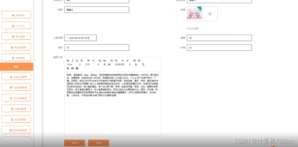
Task: Open the text alignment dropdown
Action: 136,65
